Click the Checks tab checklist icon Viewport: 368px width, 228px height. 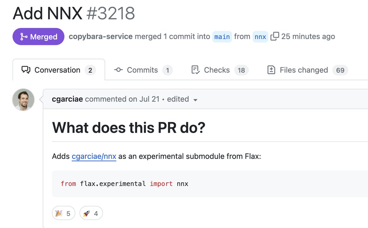[196, 70]
